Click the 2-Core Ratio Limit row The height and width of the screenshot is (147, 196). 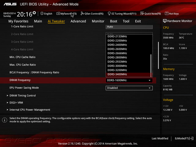(x=22, y=34)
